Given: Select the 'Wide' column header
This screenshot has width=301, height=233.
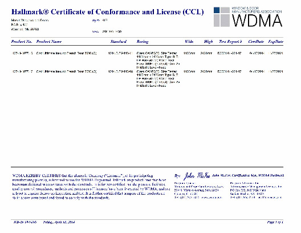Looking at the screenshot, I should point(189,42).
